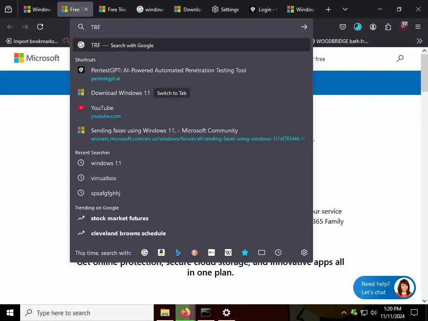Show hidden system tray icons

[344, 313]
